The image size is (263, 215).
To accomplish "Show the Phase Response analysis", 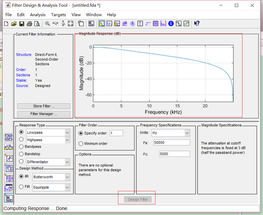I will 109,24.
